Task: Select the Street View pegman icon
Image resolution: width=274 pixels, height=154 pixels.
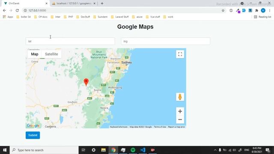Action: 180,97
